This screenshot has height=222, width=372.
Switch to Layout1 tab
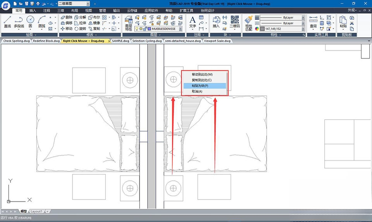36,211
